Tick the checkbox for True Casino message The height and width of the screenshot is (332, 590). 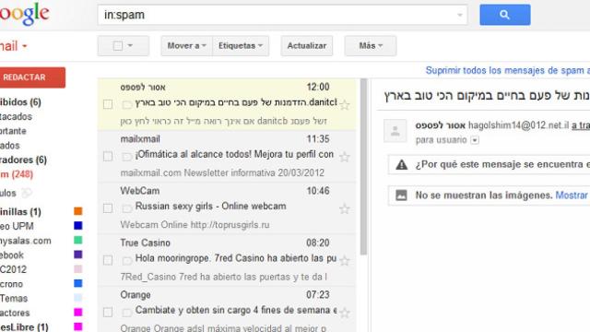tap(108, 260)
